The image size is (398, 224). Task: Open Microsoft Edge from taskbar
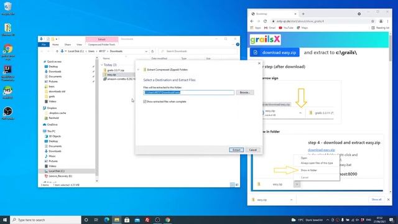point(106,220)
